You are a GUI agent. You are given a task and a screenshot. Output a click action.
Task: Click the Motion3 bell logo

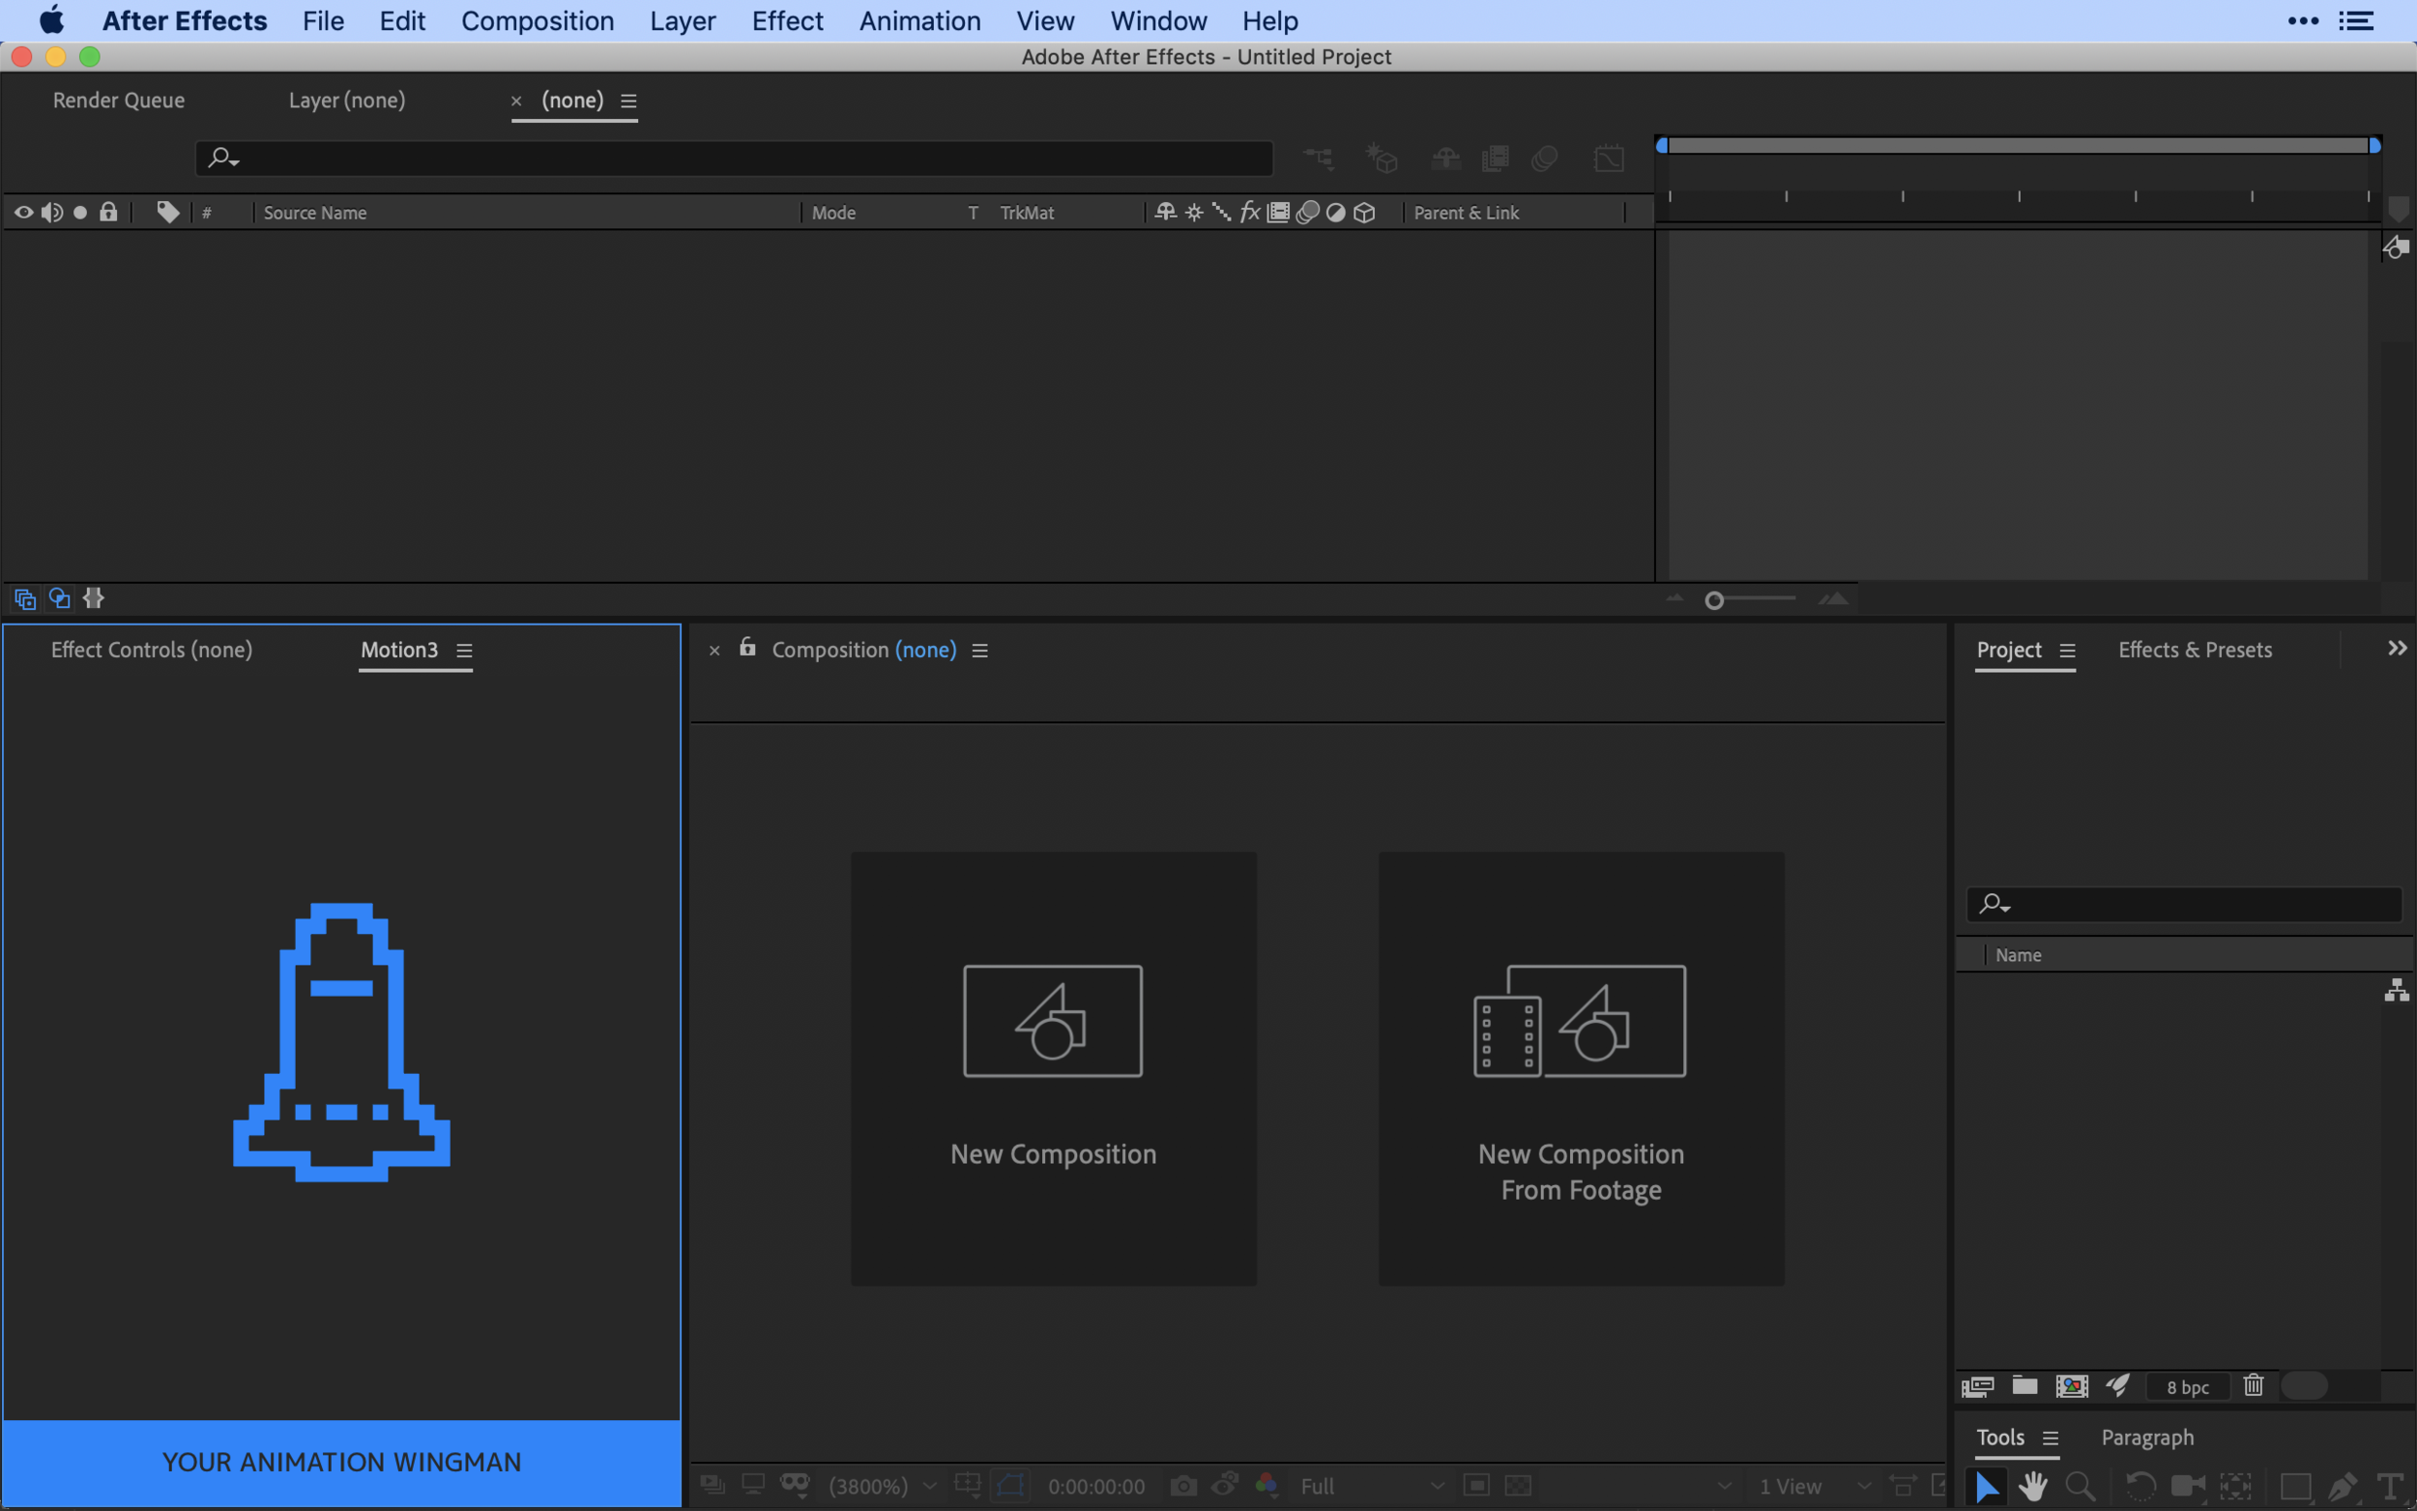(x=341, y=1042)
